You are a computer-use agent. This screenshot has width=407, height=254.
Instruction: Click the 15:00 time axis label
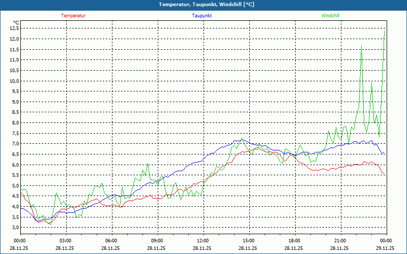[x=248, y=241]
